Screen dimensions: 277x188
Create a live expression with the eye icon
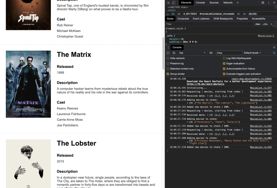[x=211, y=53]
